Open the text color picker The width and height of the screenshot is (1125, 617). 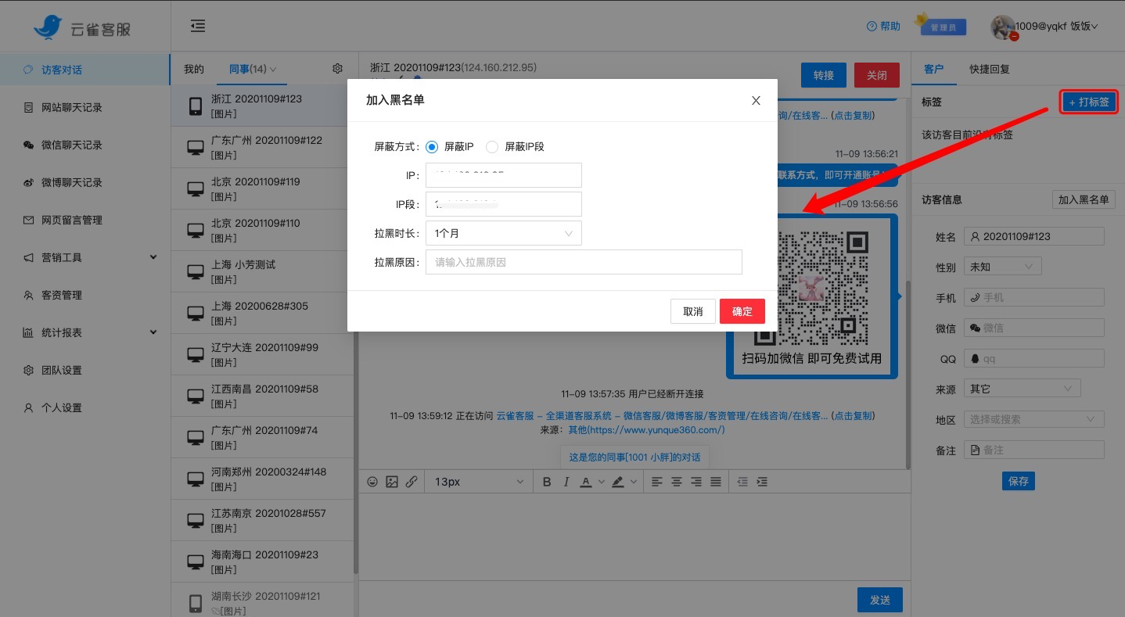585,482
